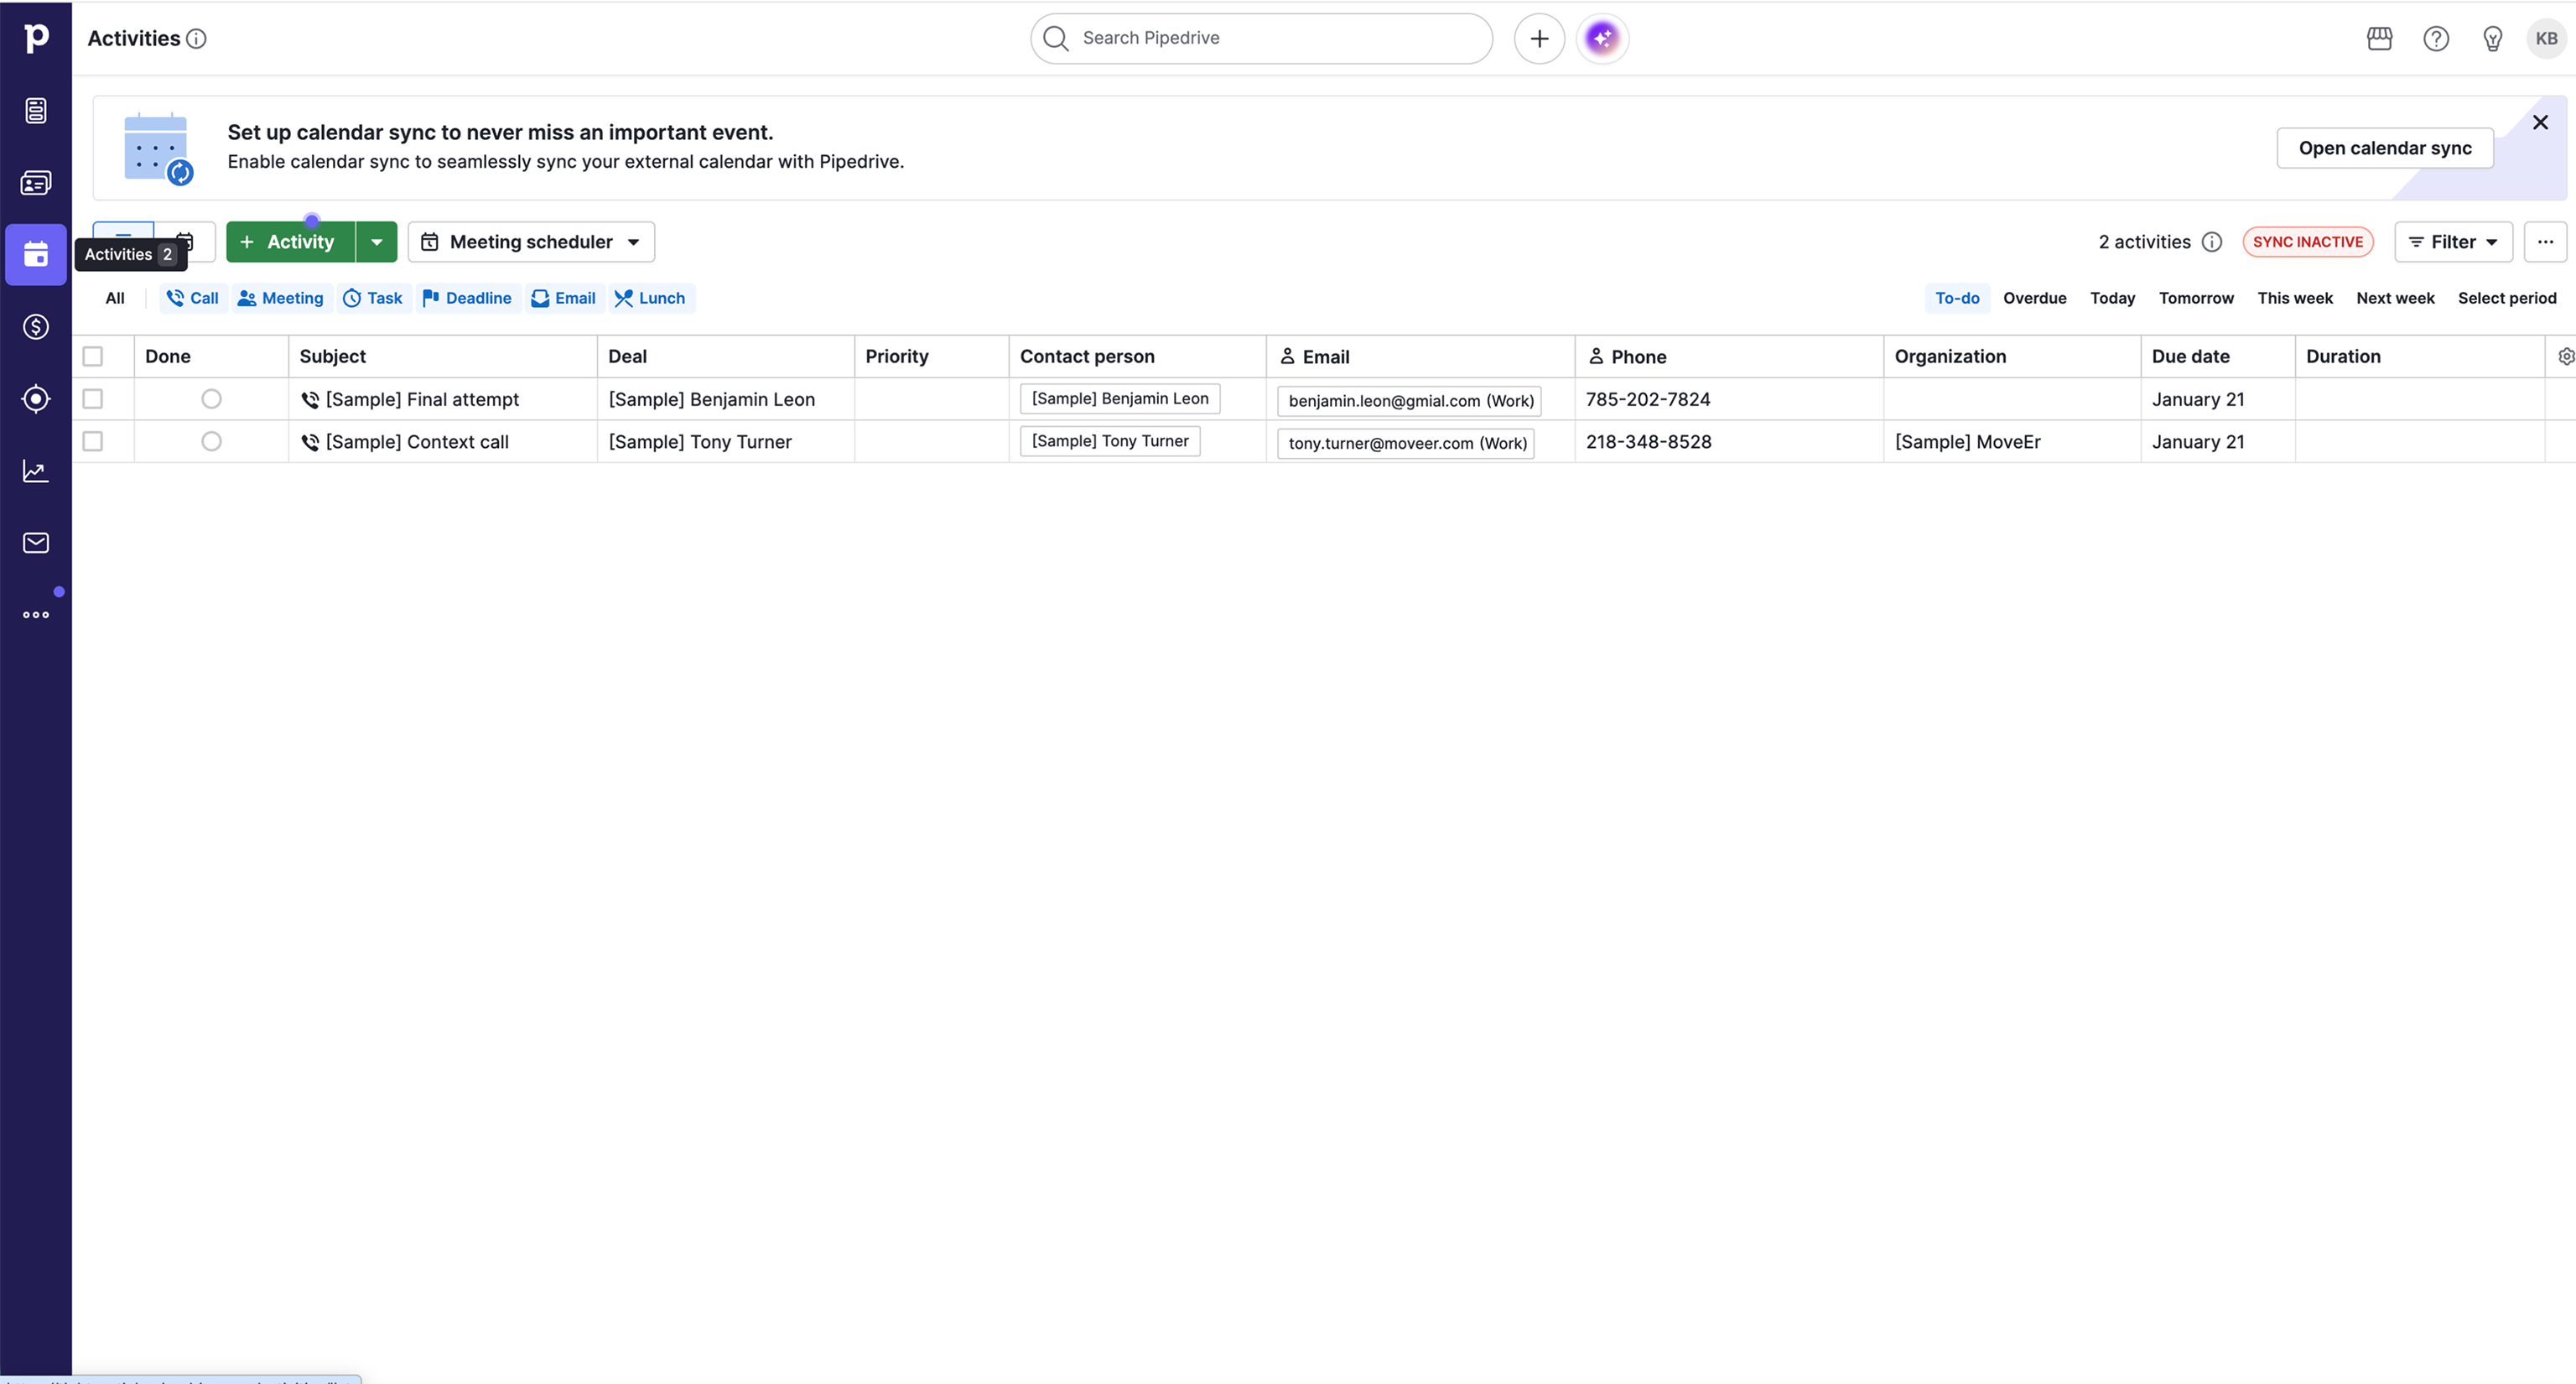This screenshot has width=2576, height=1384.
Task: Open the KB user avatar menu
Action: tap(2546, 38)
